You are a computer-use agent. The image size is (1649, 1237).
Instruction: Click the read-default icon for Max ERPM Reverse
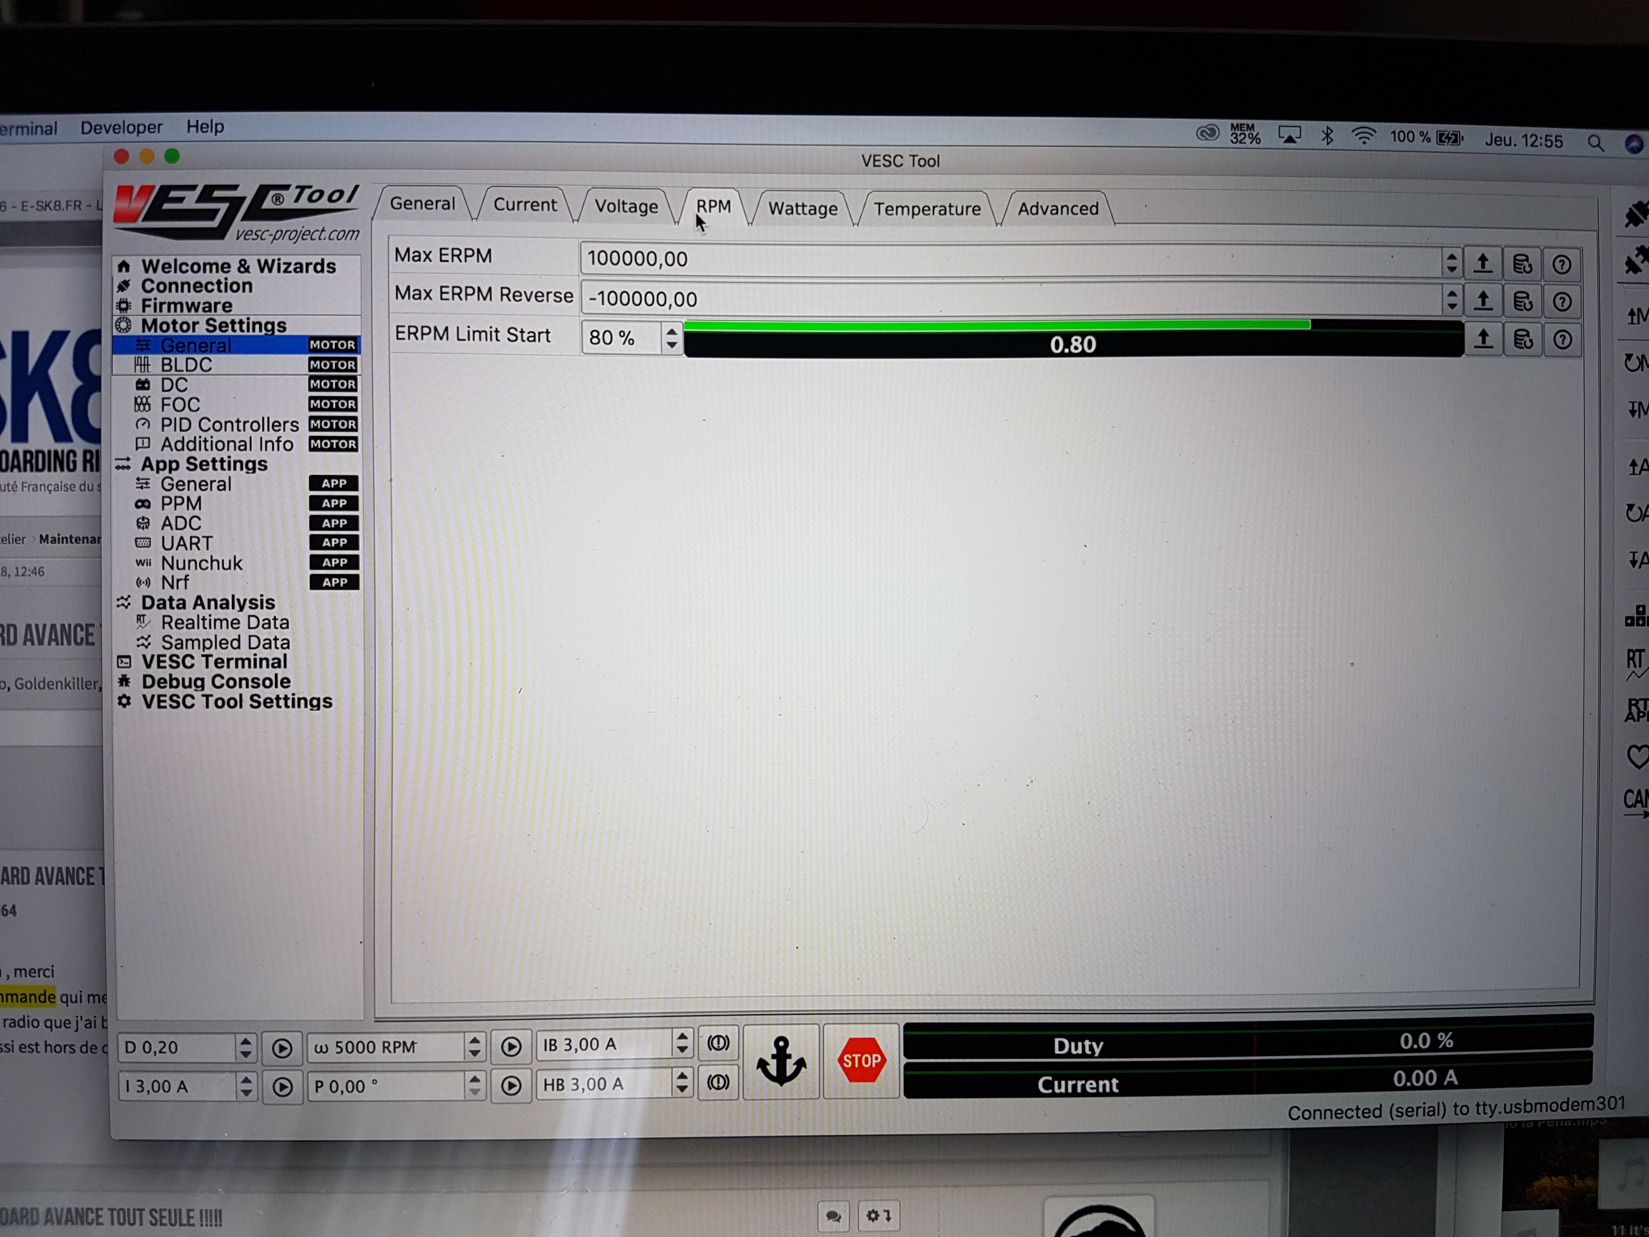click(x=1522, y=302)
